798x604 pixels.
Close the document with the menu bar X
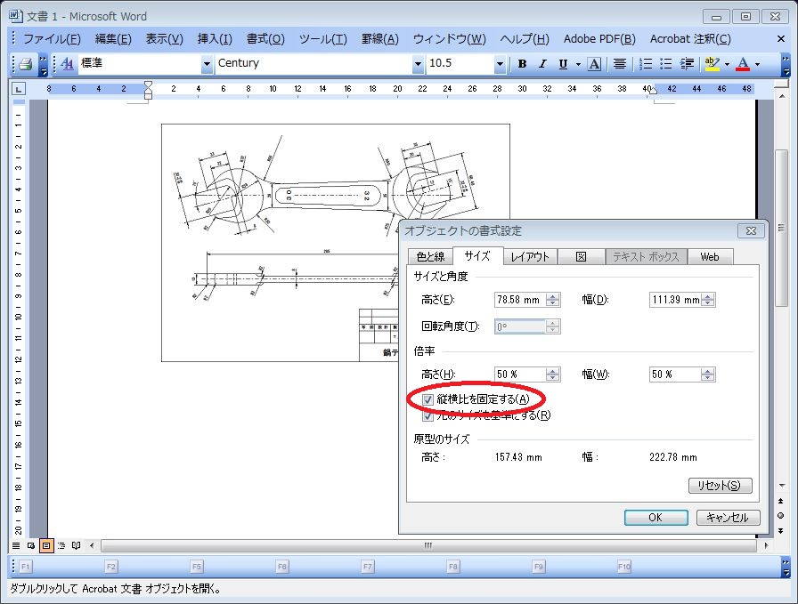[x=781, y=38]
